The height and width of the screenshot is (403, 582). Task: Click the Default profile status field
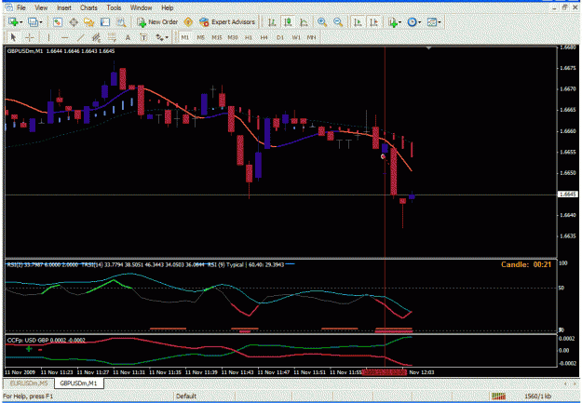186,396
